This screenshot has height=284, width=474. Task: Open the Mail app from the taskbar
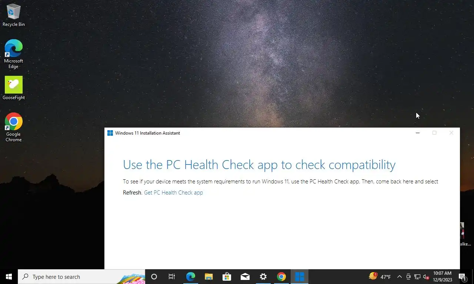(x=245, y=277)
